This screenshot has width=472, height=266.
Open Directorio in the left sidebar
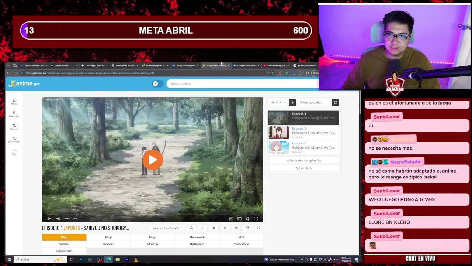tap(14, 114)
